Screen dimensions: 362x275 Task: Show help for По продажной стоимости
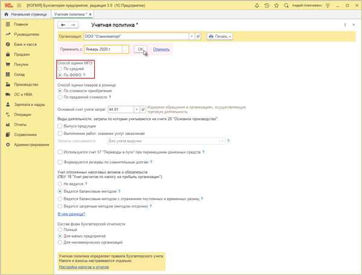[110, 97]
